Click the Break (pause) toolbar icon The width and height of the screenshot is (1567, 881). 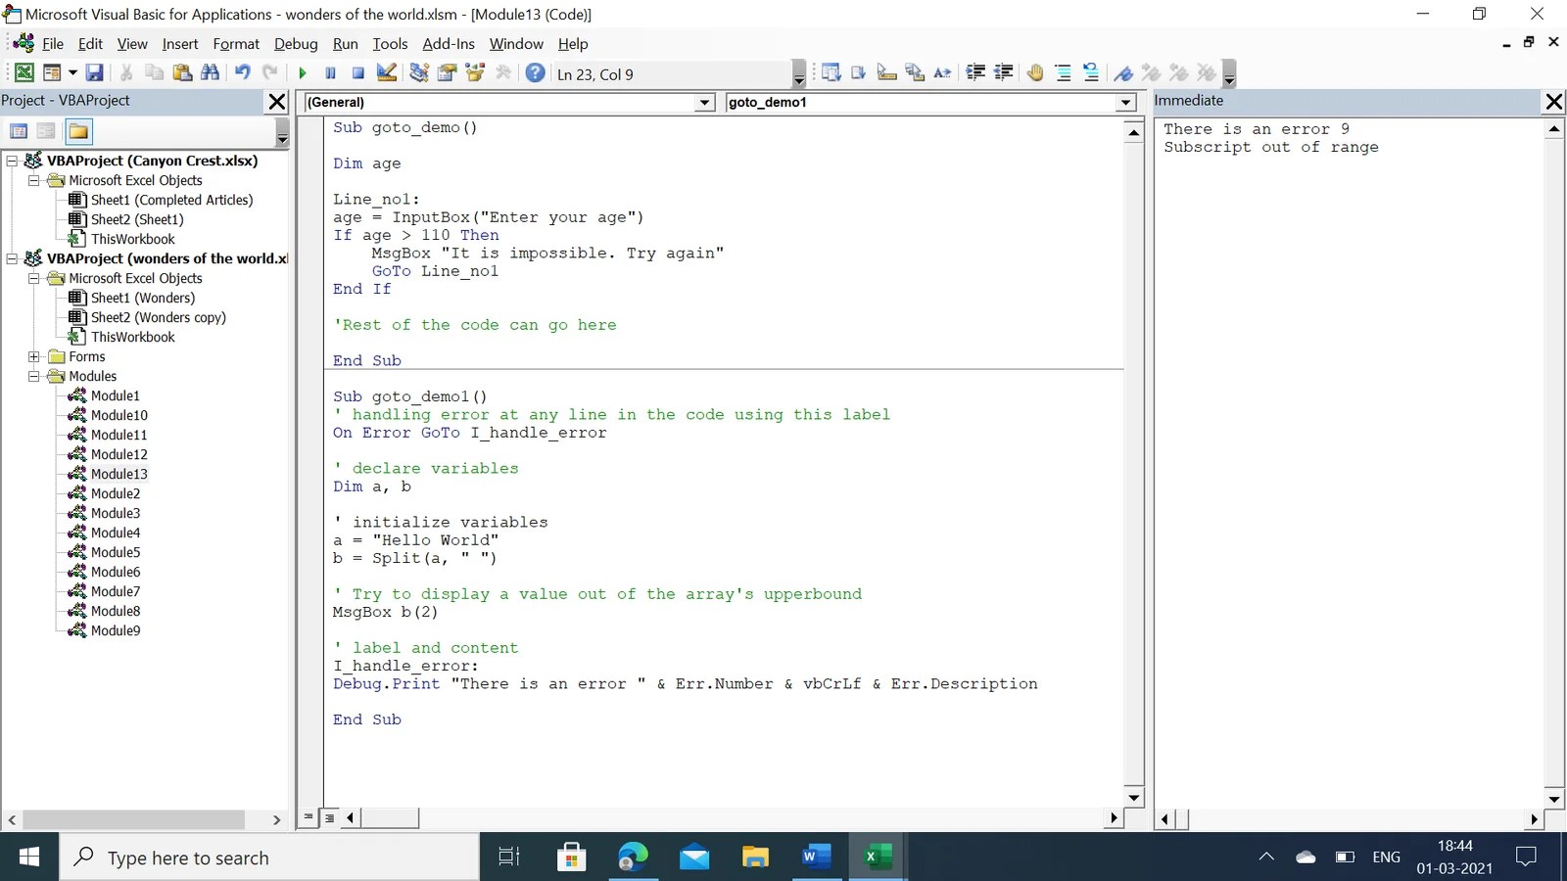click(x=329, y=73)
